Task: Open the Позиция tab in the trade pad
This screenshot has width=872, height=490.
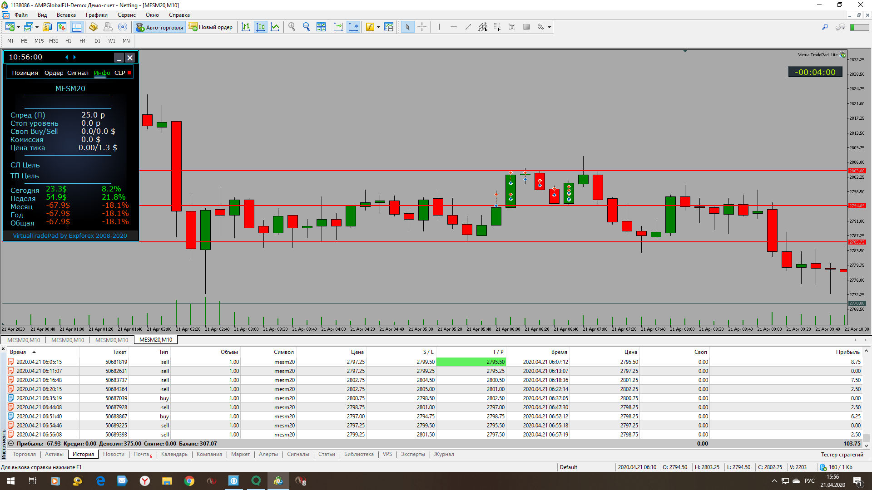Action: 25,73
